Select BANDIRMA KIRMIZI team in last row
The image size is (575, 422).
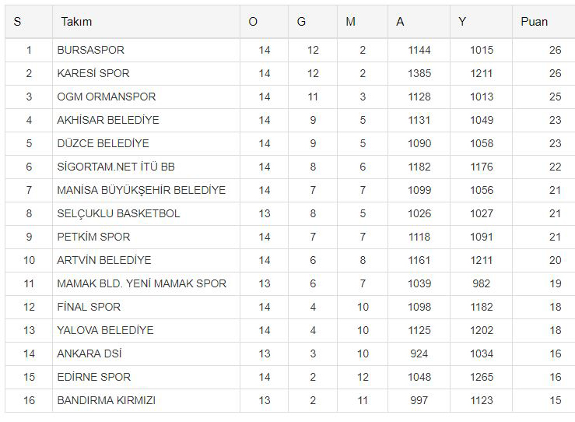[107, 400]
